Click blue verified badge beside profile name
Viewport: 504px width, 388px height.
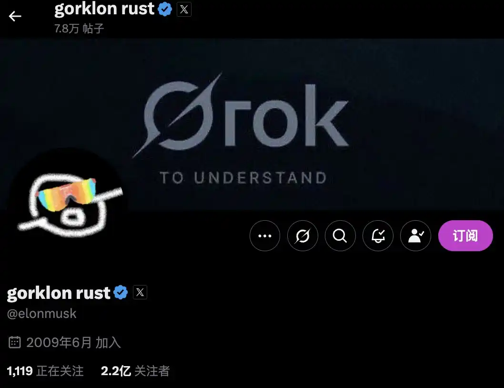[121, 292]
